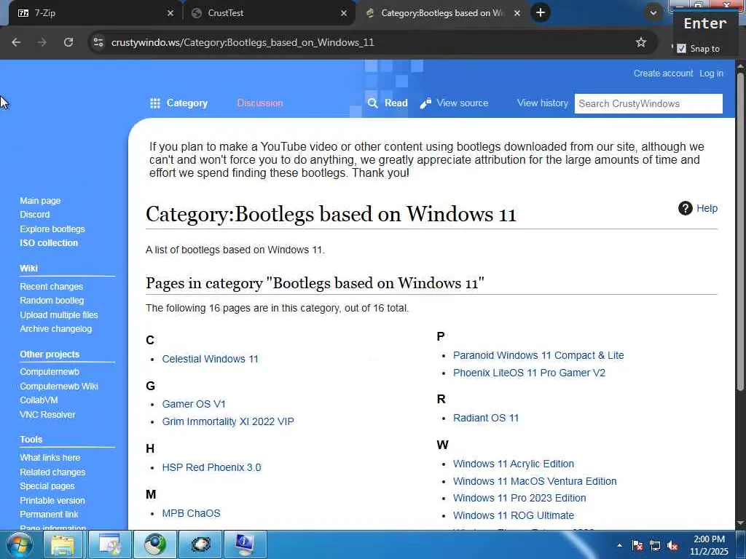746x559 pixels.
Task: Open site information icon in address bar
Action: coord(98,42)
